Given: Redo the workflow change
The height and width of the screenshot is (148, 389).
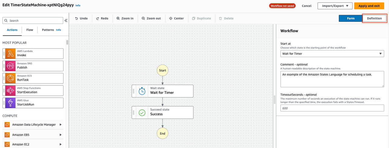Looking at the screenshot, I should click(x=102, y=18).
